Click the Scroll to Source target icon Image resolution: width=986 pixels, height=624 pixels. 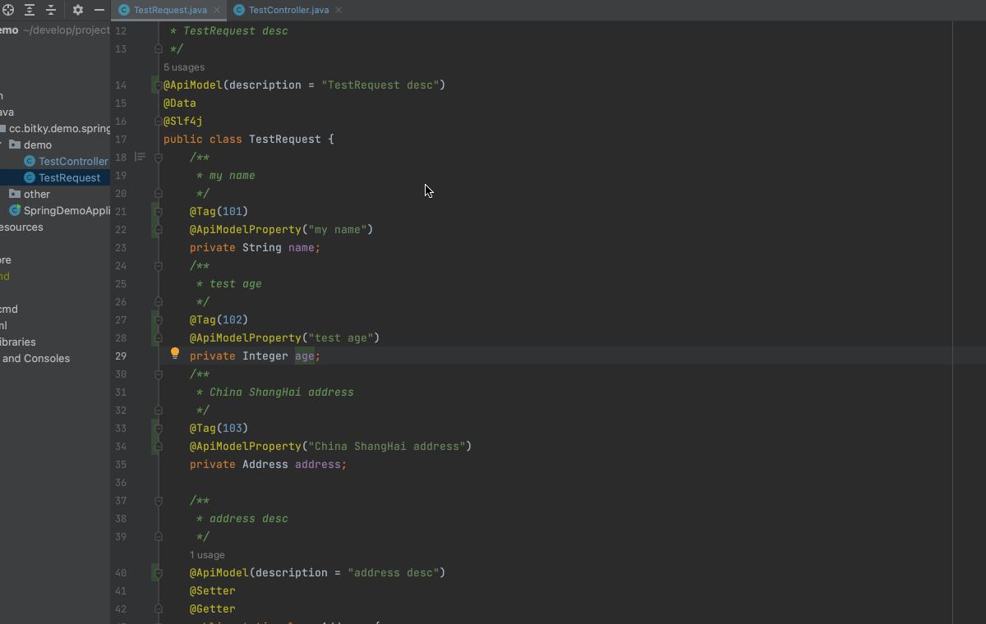click(x=7, y=10)
